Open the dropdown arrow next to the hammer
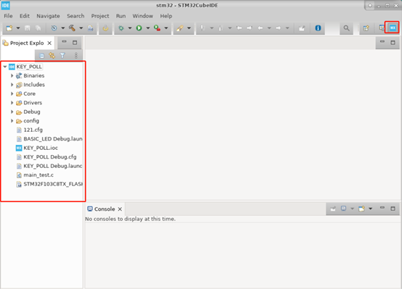The width and height of the screenshot is (402, 289). coord(81,28)
